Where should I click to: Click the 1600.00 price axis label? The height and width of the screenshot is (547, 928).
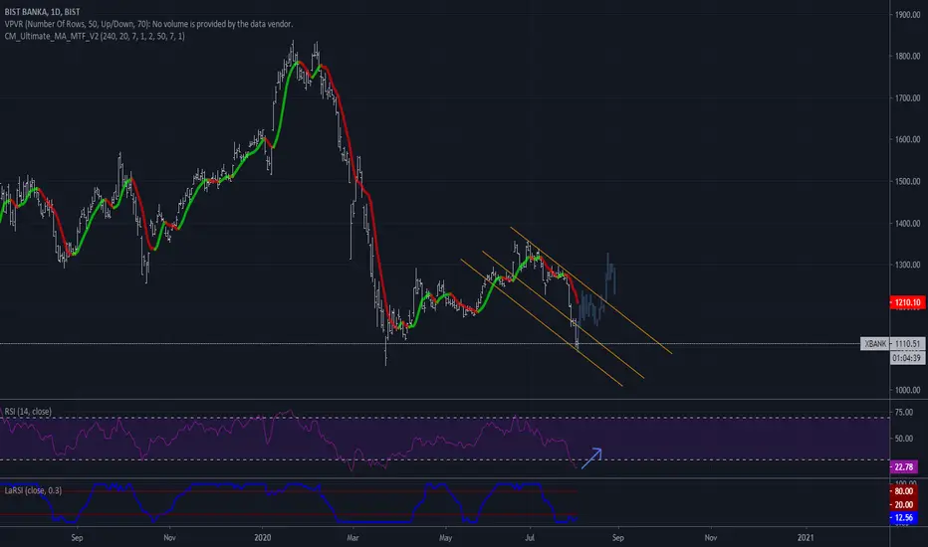pos(907,139)
